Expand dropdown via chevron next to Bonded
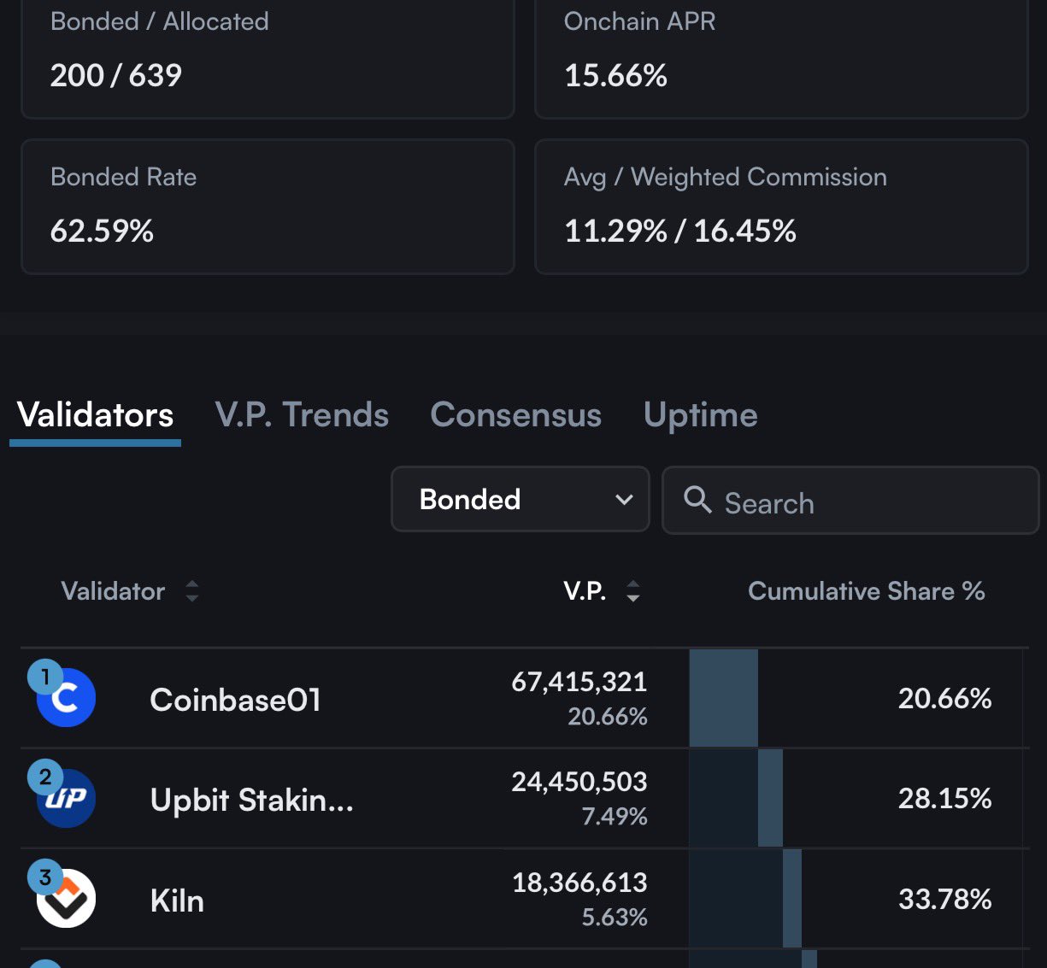Image resolution: width=1047 pixels, height=968 pixels. coord(625,500)
